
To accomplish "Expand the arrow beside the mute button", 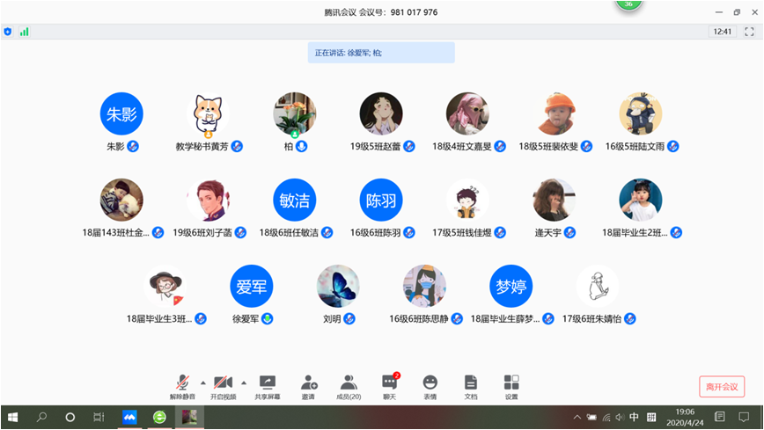I will tap(203, 383).
